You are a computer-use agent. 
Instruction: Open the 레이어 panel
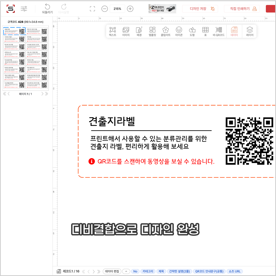click(250, 31)
